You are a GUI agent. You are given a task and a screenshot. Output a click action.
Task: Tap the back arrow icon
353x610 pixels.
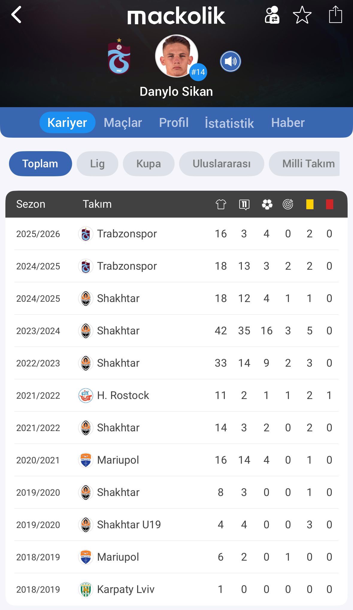(x=16, y=15)
